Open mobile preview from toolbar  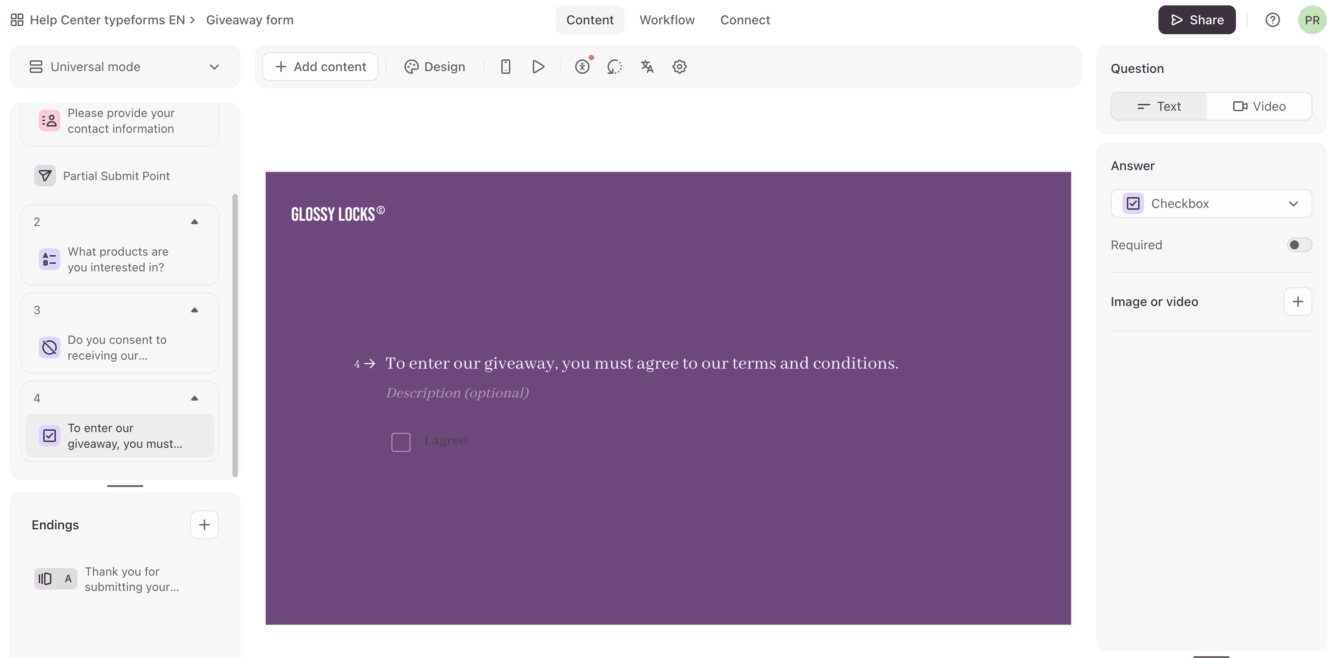(505, 67)
